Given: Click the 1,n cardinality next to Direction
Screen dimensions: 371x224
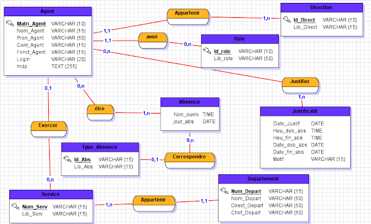Looking at the screenshot, I should point(267,18).
